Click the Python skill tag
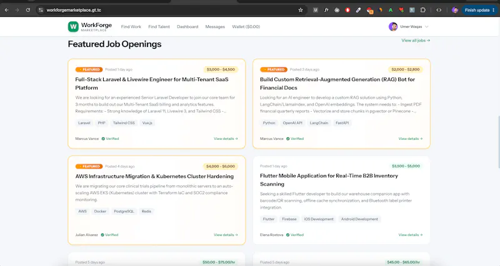The width and height of the screenshot is (500, 266). (269, 123)
